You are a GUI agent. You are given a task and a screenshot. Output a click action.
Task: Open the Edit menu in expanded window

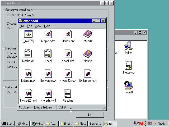[x=29, y=26]
